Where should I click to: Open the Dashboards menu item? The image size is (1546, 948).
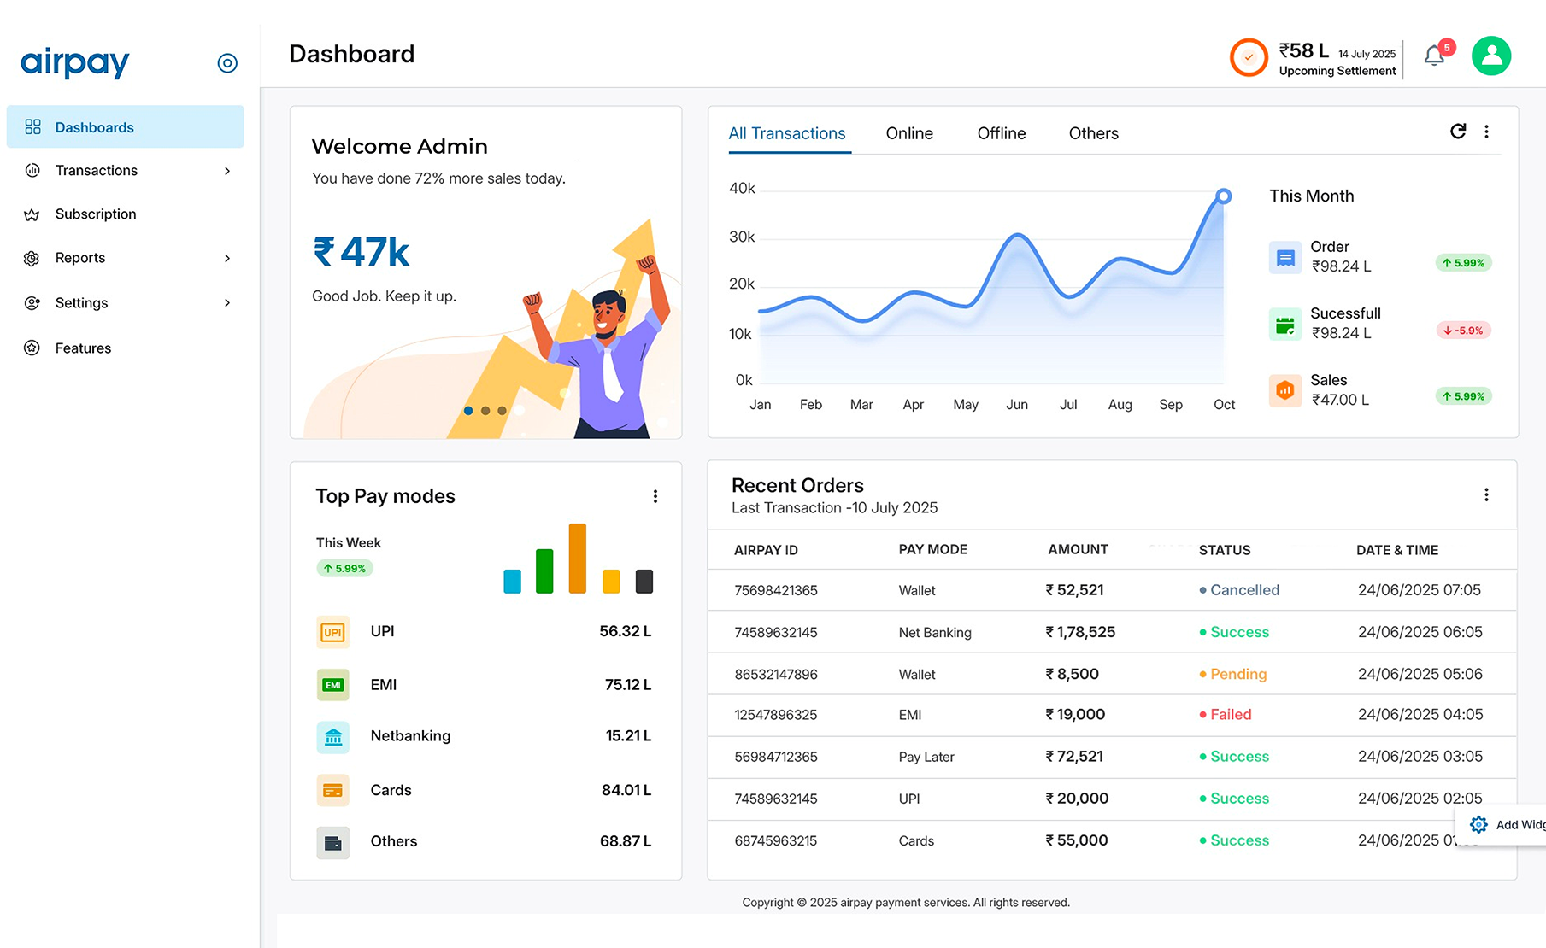coord(125,126)
